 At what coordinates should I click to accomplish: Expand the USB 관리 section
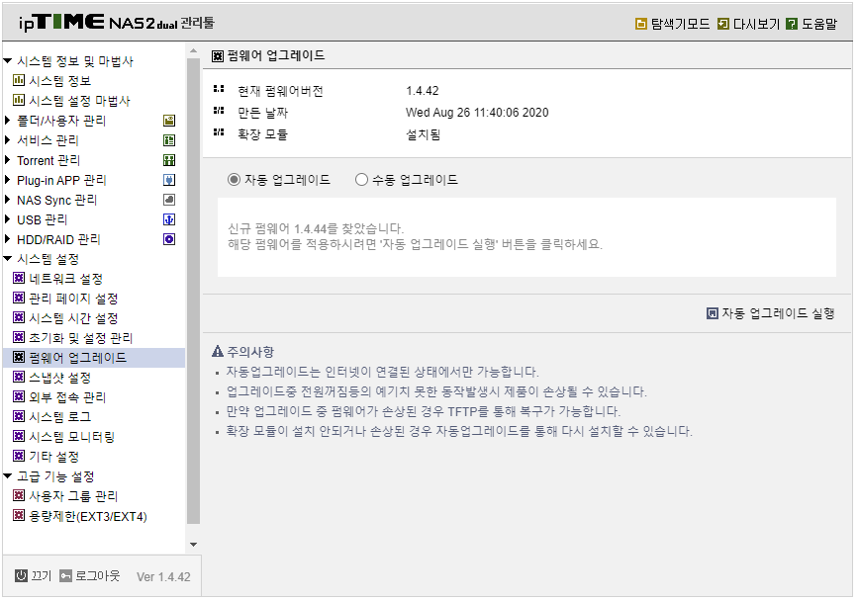7,218
